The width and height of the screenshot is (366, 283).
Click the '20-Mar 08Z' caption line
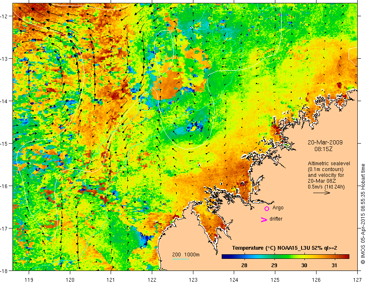tap(322, 181)
